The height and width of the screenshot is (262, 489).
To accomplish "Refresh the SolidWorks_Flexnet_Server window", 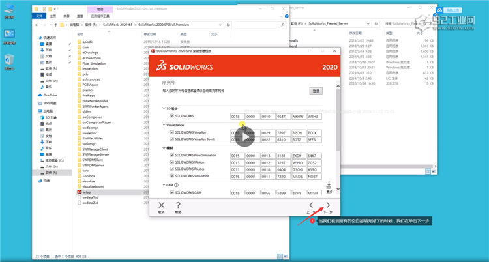I will click(x=376, y=23).
